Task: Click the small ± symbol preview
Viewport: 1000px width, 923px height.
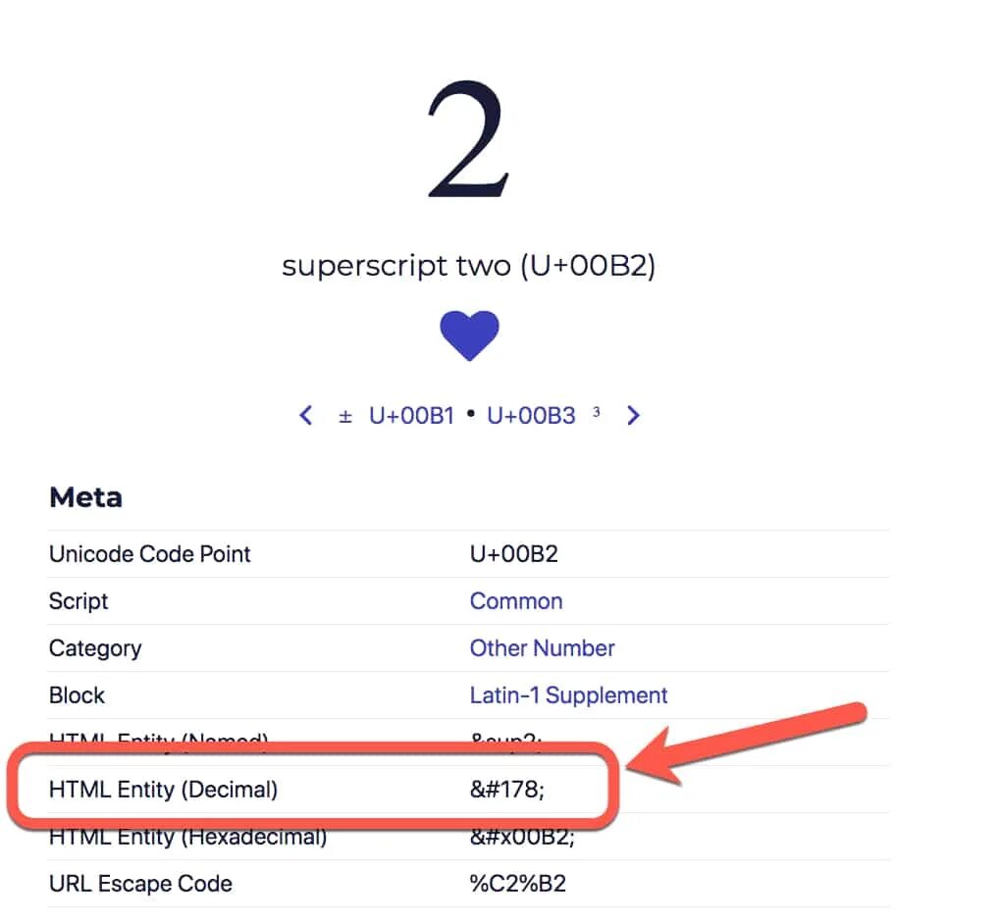Action: click(345, 417)
